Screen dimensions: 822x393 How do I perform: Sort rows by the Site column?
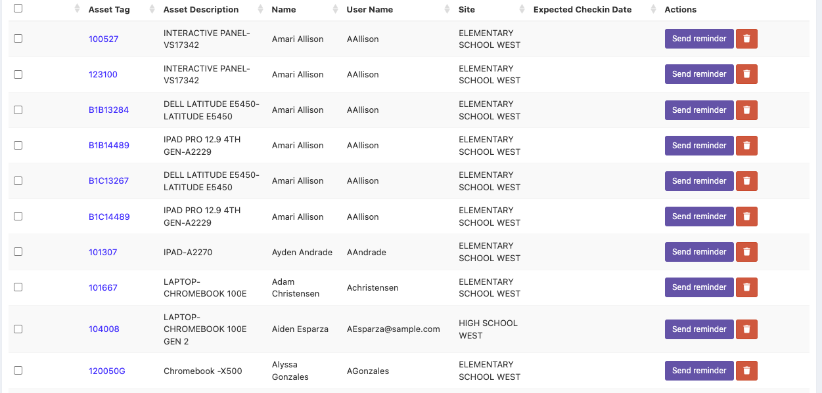(x=467, y=10)
